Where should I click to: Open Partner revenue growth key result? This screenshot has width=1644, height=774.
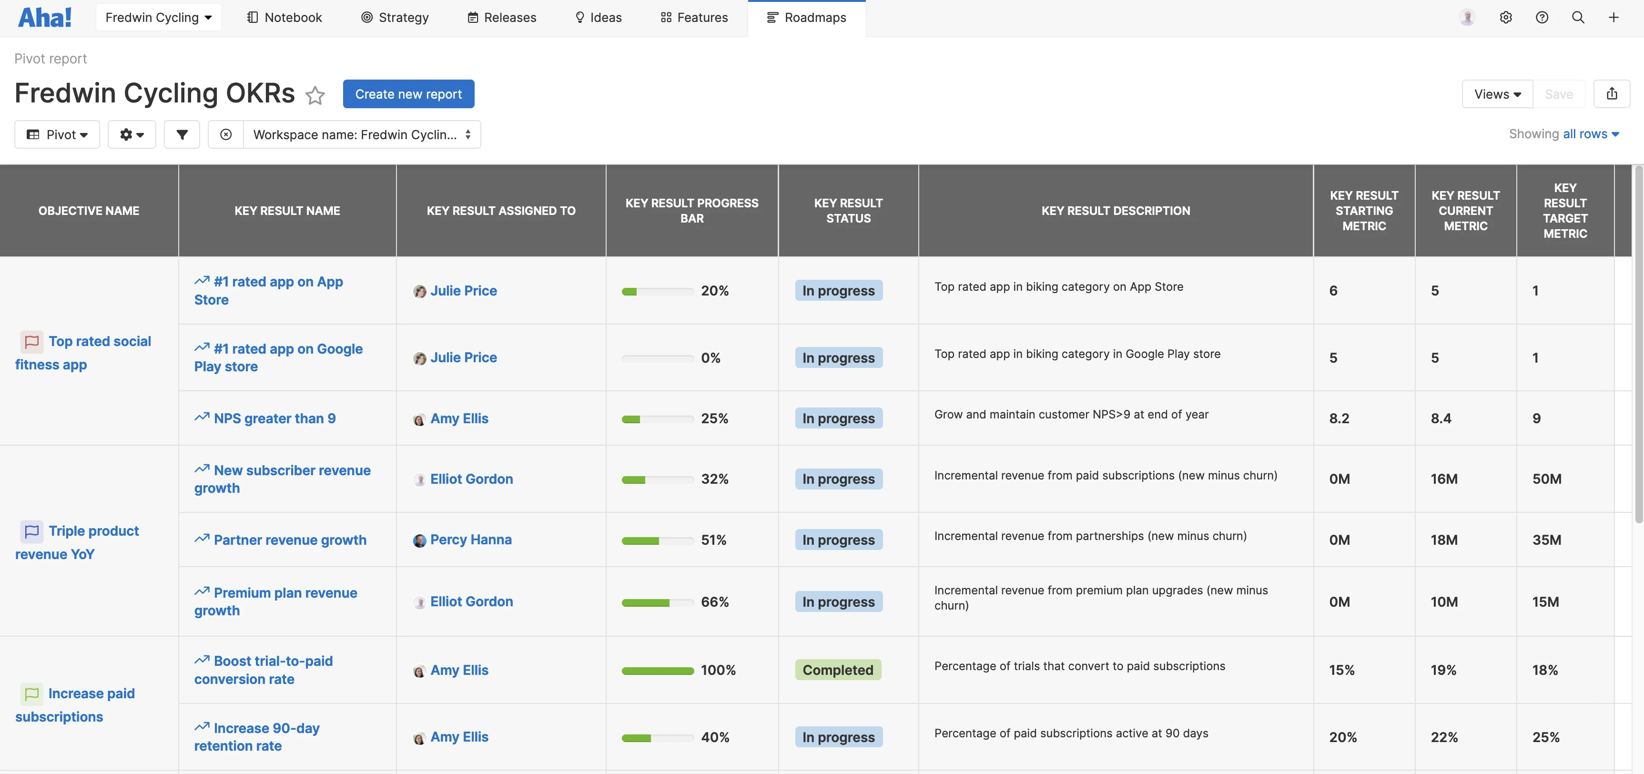tap(290, 540)
